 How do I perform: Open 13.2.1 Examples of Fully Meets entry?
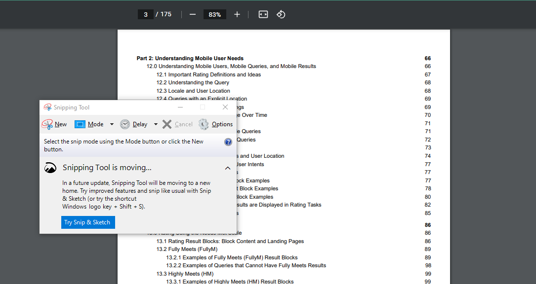[x=232, y=257]
